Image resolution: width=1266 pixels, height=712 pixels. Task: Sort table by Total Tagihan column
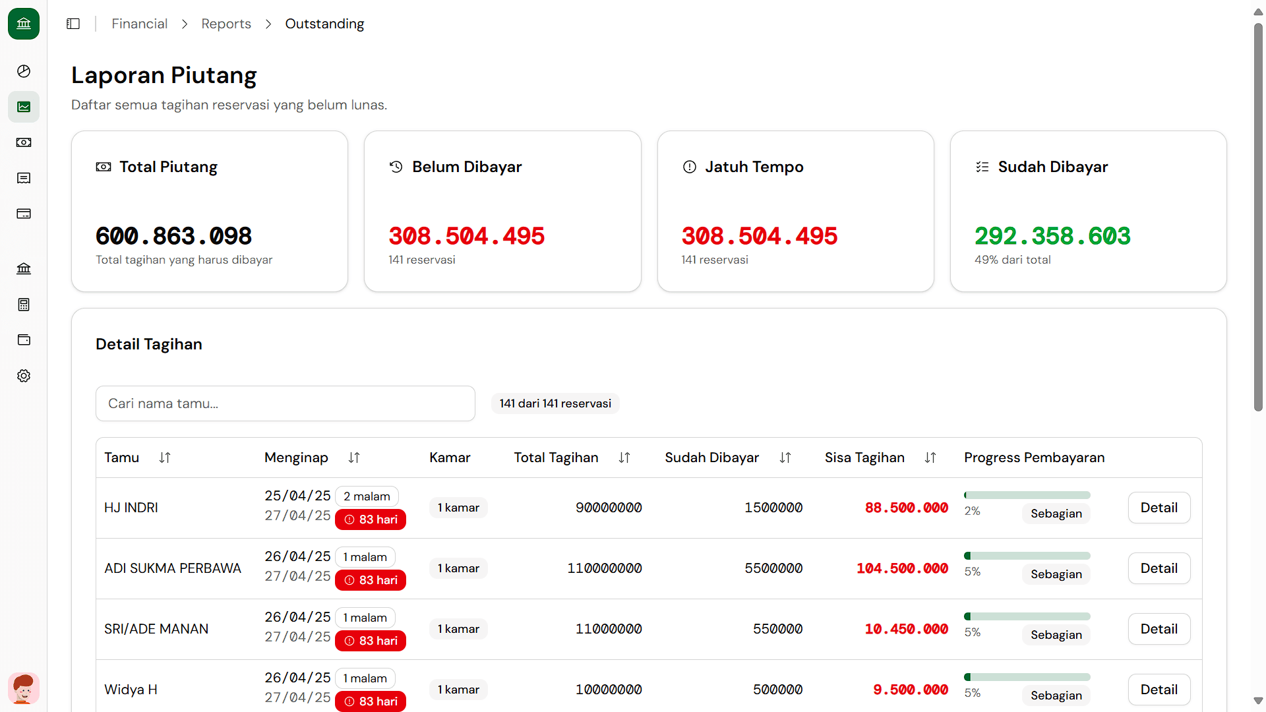click(x=624, y=458)
